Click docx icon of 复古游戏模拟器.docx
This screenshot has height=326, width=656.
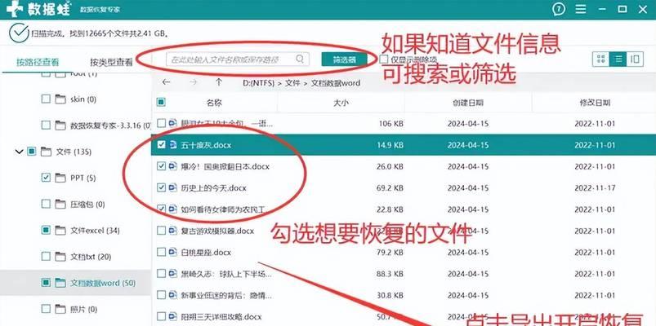pos(173,231)
